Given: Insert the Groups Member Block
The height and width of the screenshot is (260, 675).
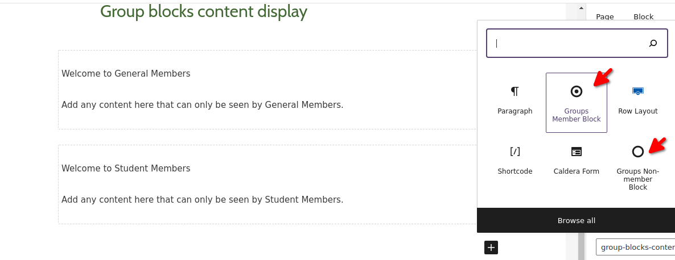Looking at the screenshot, I should (x=576, y=103).
